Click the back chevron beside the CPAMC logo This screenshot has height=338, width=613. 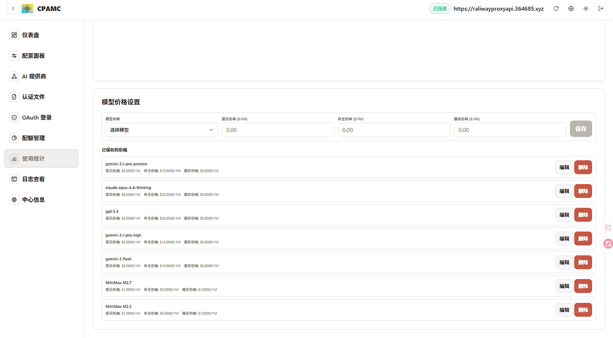coord(13,8)
